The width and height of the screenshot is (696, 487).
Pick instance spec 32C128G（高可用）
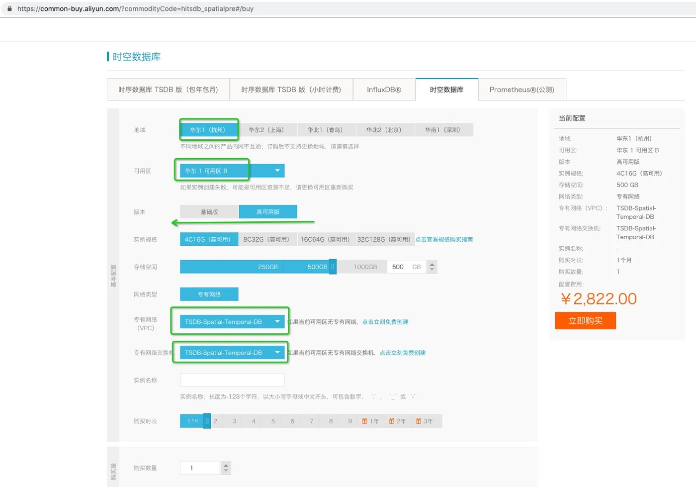pyautogui.click(x=385, y=239)
